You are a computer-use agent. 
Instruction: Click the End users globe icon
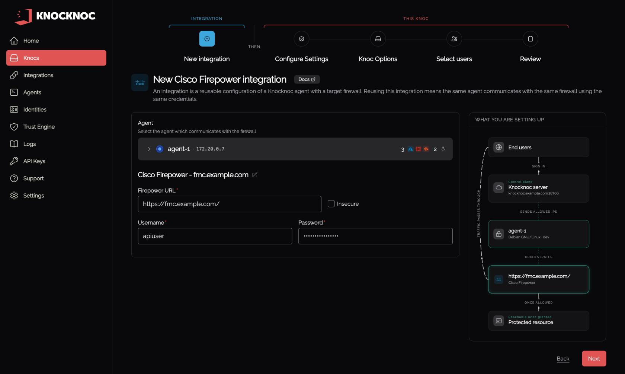point(499,147)
